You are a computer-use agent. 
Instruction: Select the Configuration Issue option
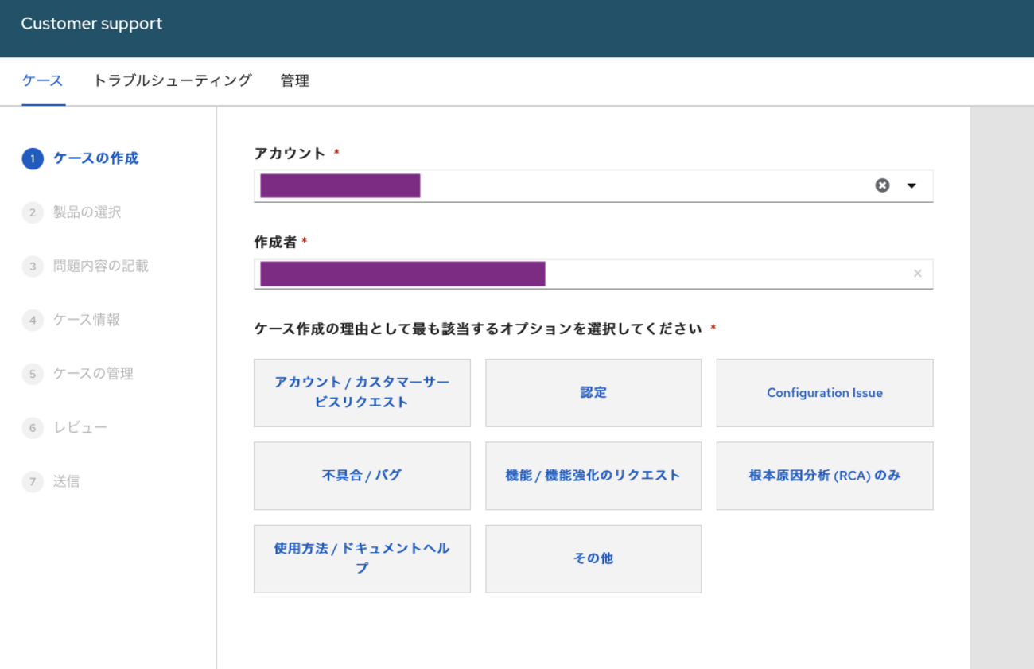pos(824,392)
